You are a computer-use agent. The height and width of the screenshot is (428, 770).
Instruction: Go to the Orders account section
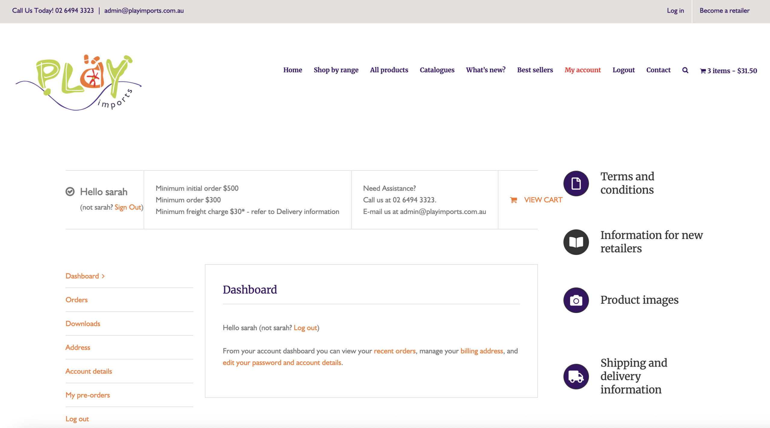click(x=76, y=300)
